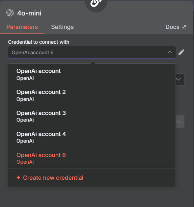Click the credential field showing OpenAi account 6
194x207 pixels.
click(92, 52)
